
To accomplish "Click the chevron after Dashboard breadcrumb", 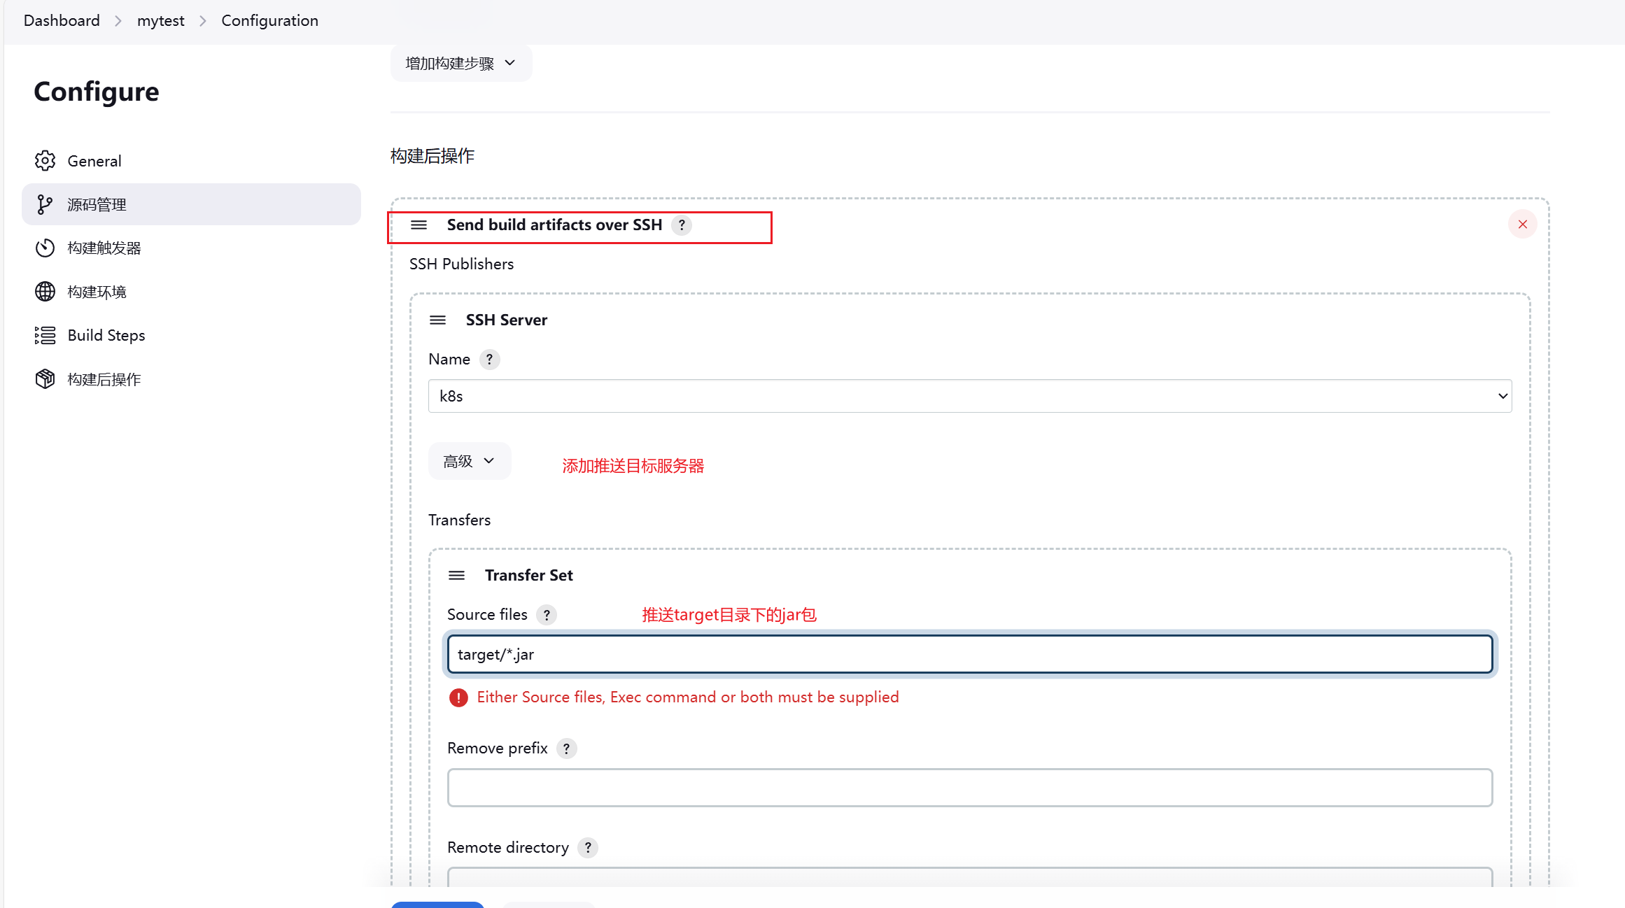I will (118, 21).
